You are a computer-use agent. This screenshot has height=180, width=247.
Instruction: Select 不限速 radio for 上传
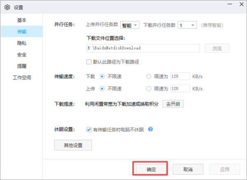pyautogui.click(x=102, y=89)
